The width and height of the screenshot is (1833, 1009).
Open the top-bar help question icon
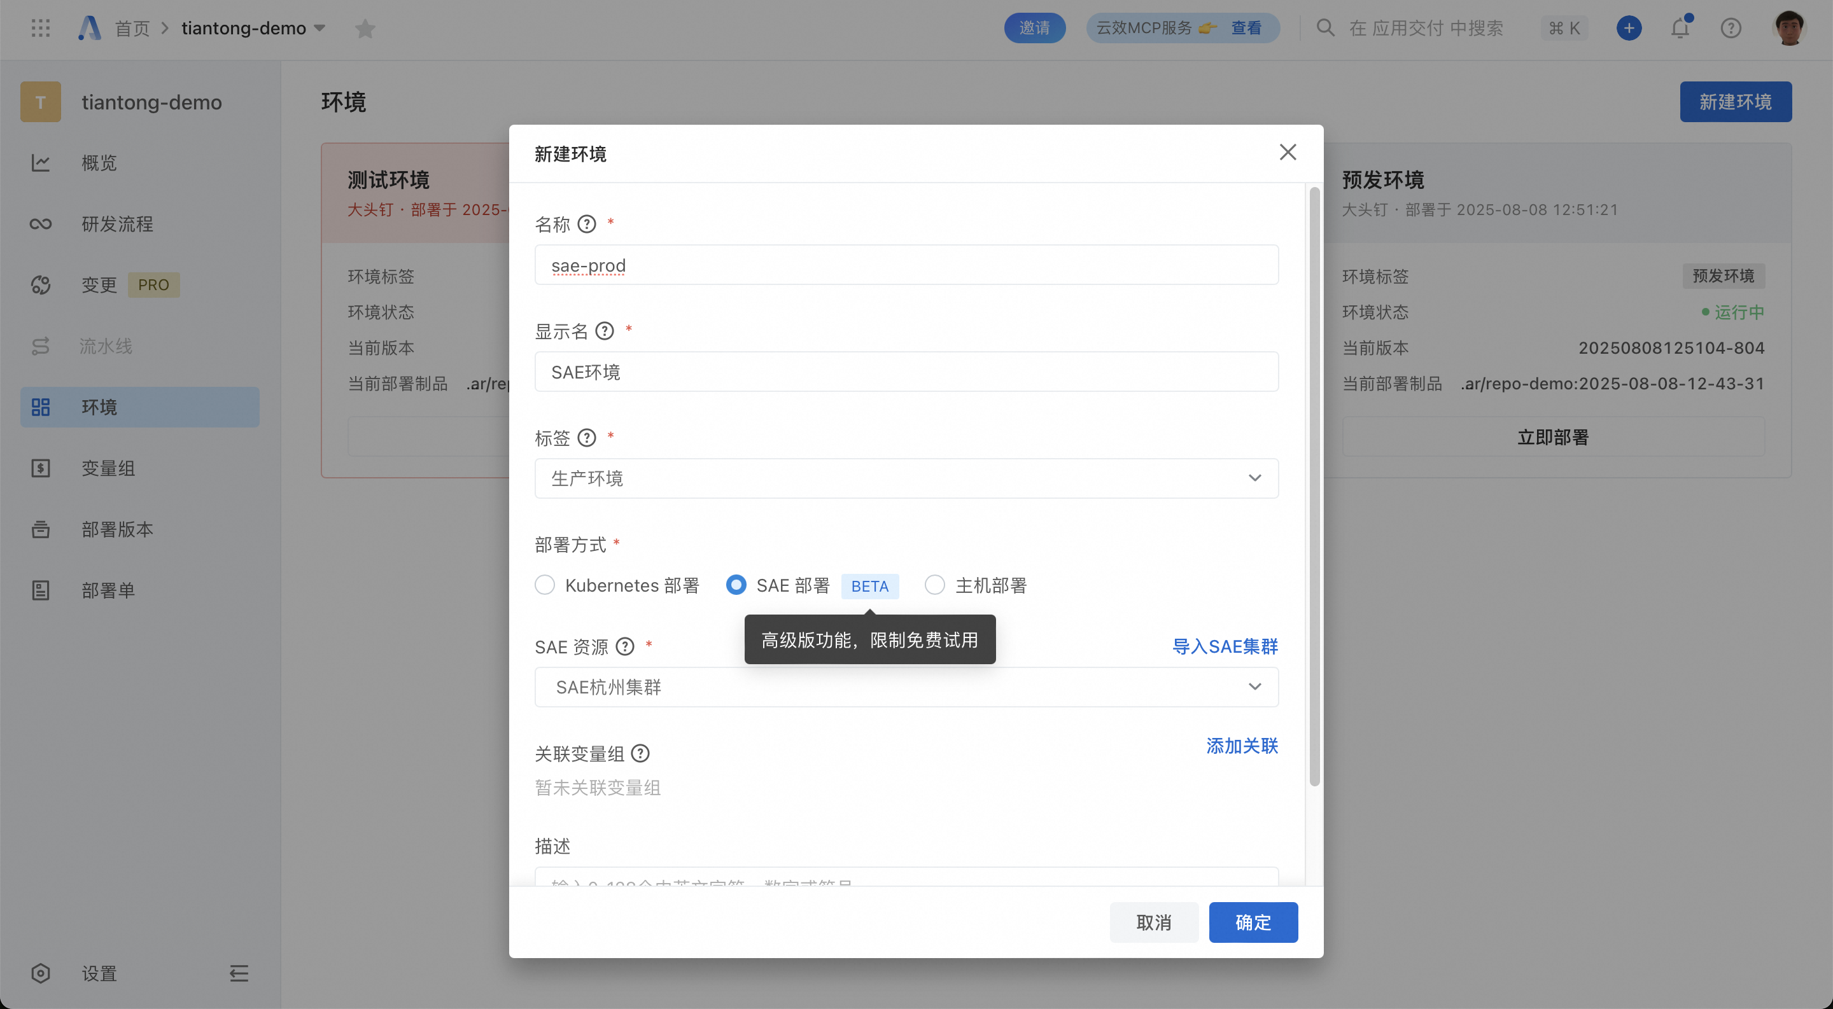click(x=1731, y=29)
